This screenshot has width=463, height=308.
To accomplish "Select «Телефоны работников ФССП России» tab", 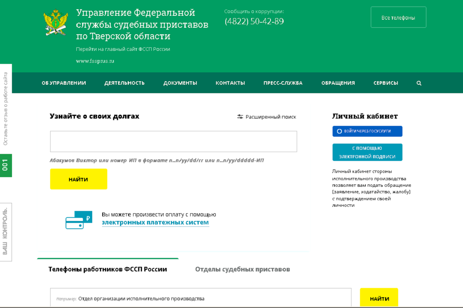I will click(x=108, y=269).
